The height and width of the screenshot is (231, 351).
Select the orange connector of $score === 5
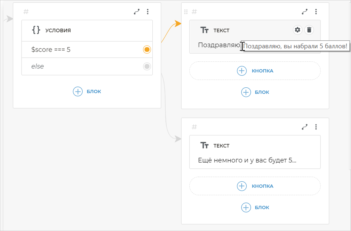(147, 49)
